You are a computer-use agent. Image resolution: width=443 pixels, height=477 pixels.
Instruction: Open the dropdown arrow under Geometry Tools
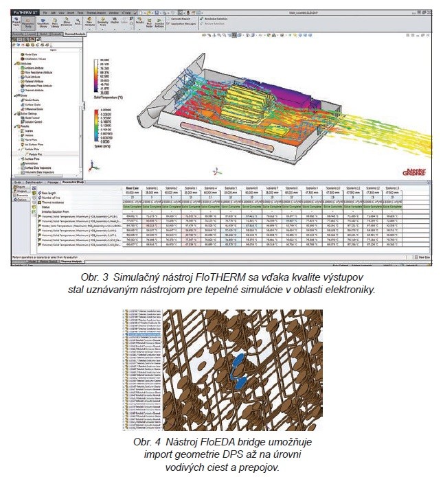click(x=103, y=29)
